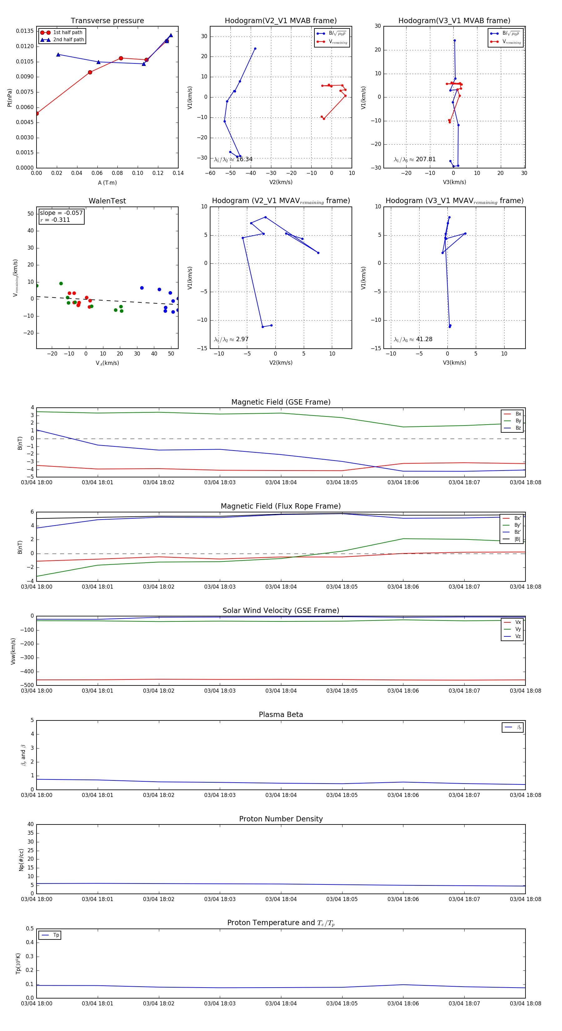Click the λ1/λ2 ≈ 2.97 annotation
The image size is (562, 1031).
coord(231,339)
